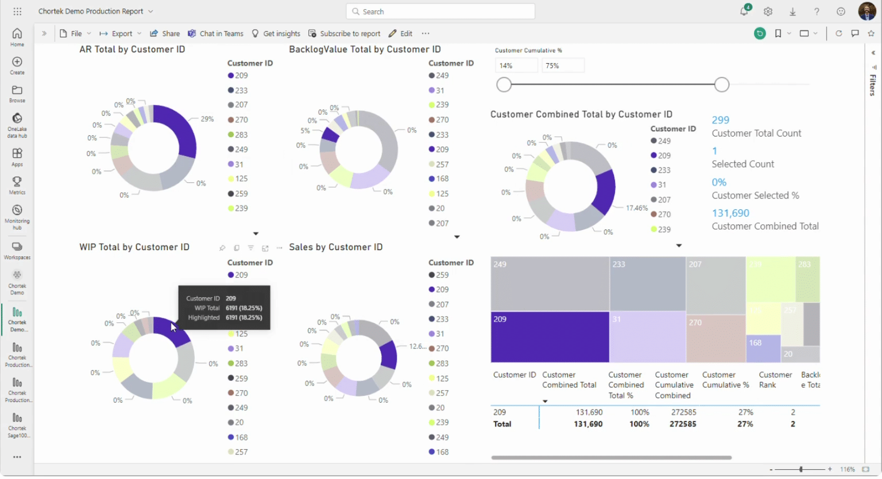The width and height of the screenshot is (882, 479).
Task: Click zoom in plus in the status bar
Action: click(830, 469)
